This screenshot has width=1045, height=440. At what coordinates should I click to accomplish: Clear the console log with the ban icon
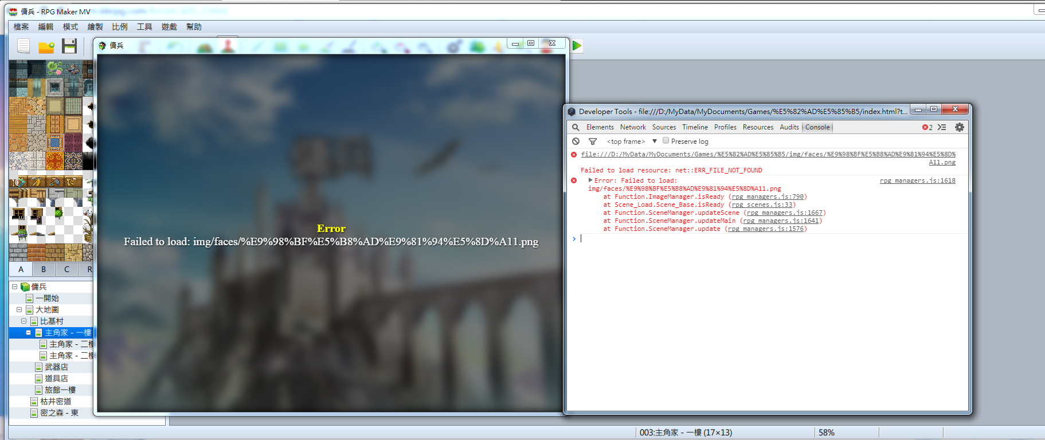coord(576,142)
